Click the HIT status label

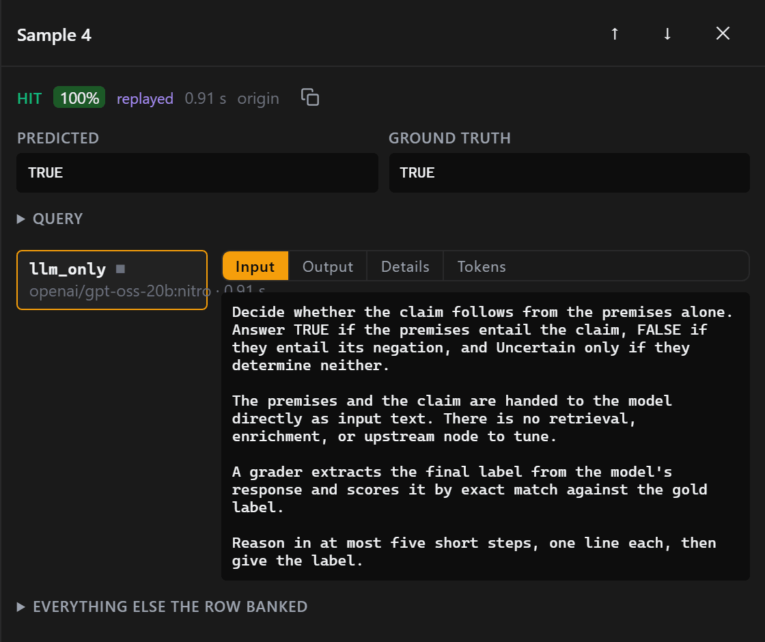(29, 98)
